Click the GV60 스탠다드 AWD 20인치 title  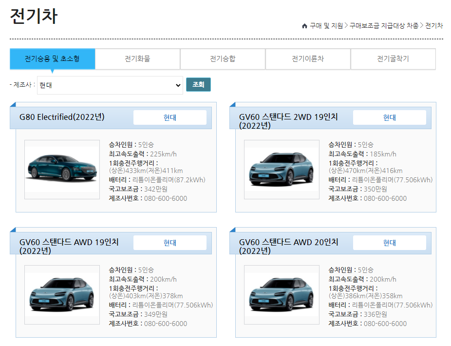[x=288, y=247]
